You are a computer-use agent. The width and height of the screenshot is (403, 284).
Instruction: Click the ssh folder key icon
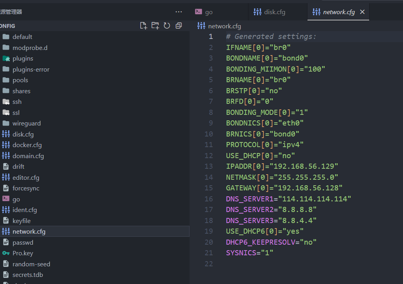(6, 102)
